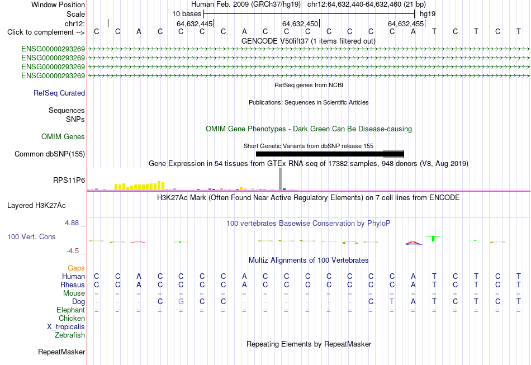Click the 64,632,445 position marker
This screenshot has height=365, width=531.
click(195, 23)
